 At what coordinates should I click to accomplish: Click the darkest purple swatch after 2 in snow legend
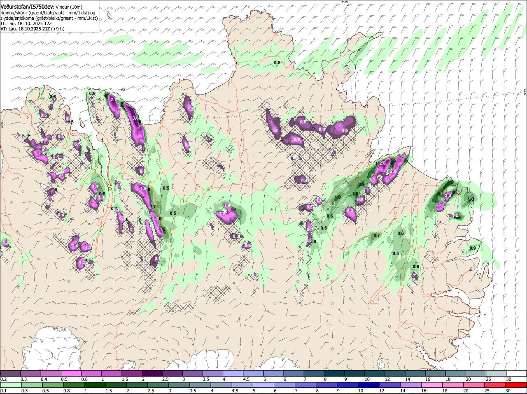152,373
